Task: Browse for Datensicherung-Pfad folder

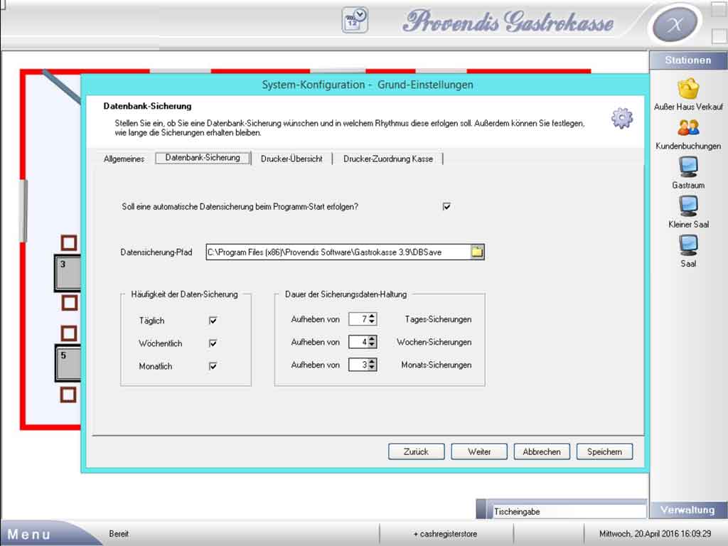Action: (477, 252)
